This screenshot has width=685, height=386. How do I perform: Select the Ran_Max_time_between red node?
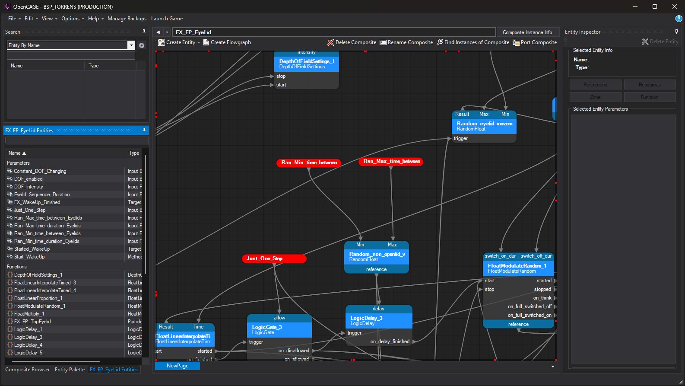click(x=391, y=161)
